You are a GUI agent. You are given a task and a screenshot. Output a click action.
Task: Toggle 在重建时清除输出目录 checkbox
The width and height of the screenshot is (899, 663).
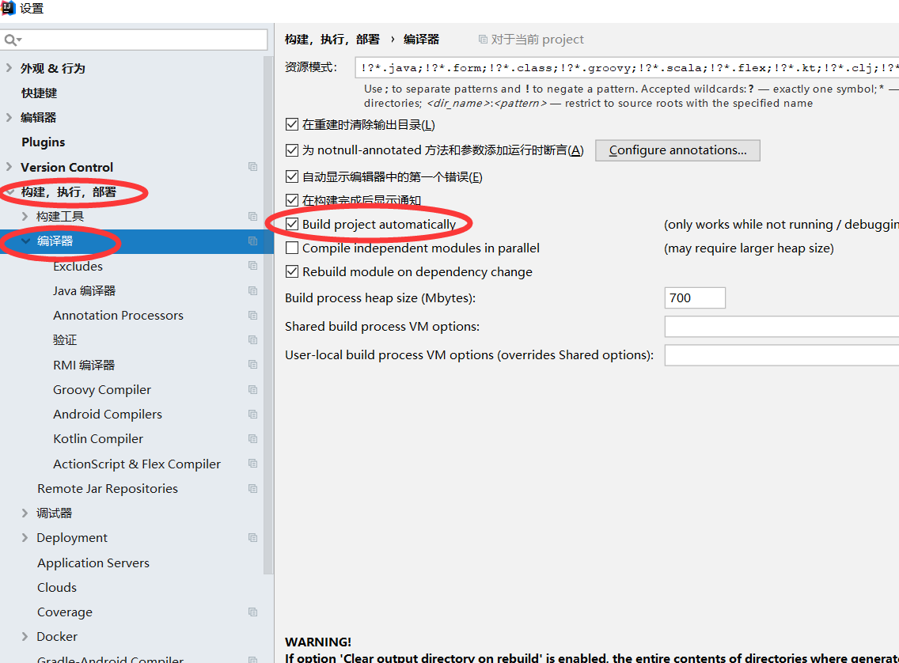coord(292,124)
